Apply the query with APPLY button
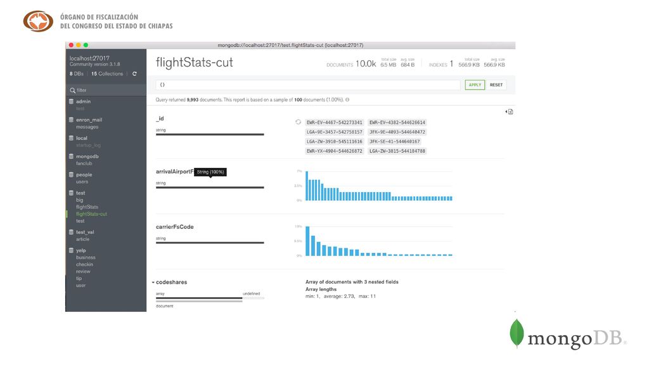Screen dimensions: 649x365 475,85
